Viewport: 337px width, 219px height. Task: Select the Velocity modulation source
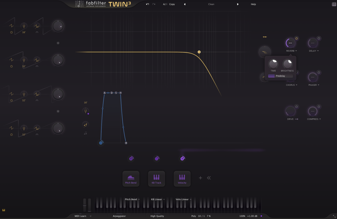click(182, 179)
